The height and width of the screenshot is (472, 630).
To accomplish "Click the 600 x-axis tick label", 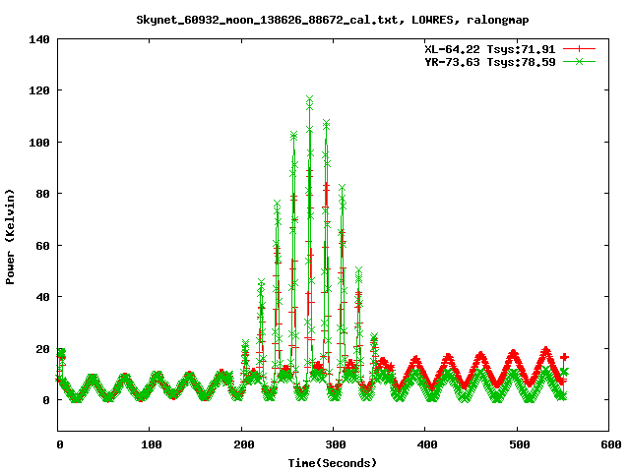I will click(x=611, y=444).
